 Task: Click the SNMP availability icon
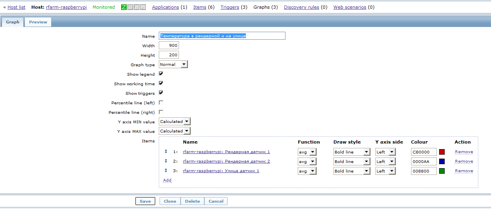130,7
